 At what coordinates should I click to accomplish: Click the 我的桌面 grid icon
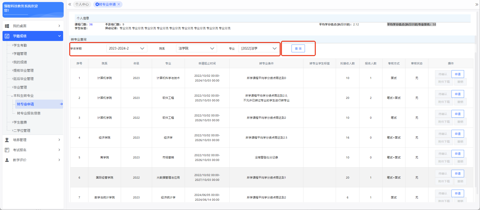7,26
